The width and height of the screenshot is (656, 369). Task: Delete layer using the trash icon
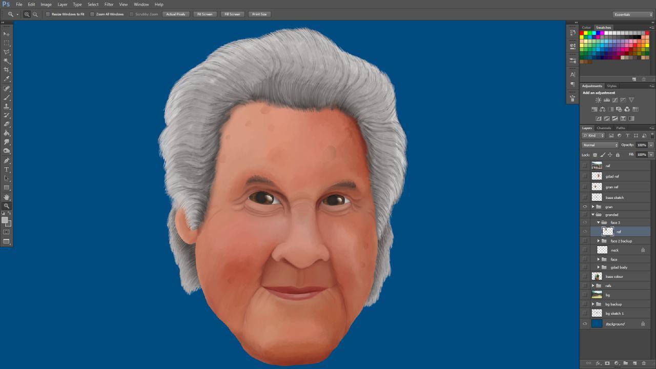click(x=644, y=363)
